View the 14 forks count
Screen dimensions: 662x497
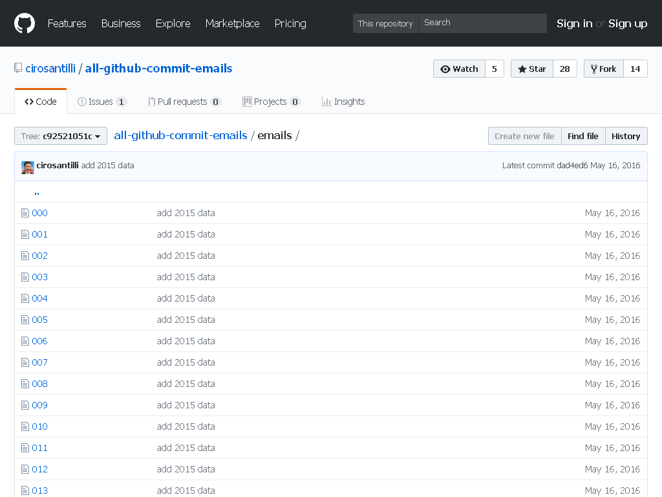click(635, 69)
